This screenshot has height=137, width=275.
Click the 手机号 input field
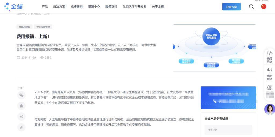tap(228, 130)
